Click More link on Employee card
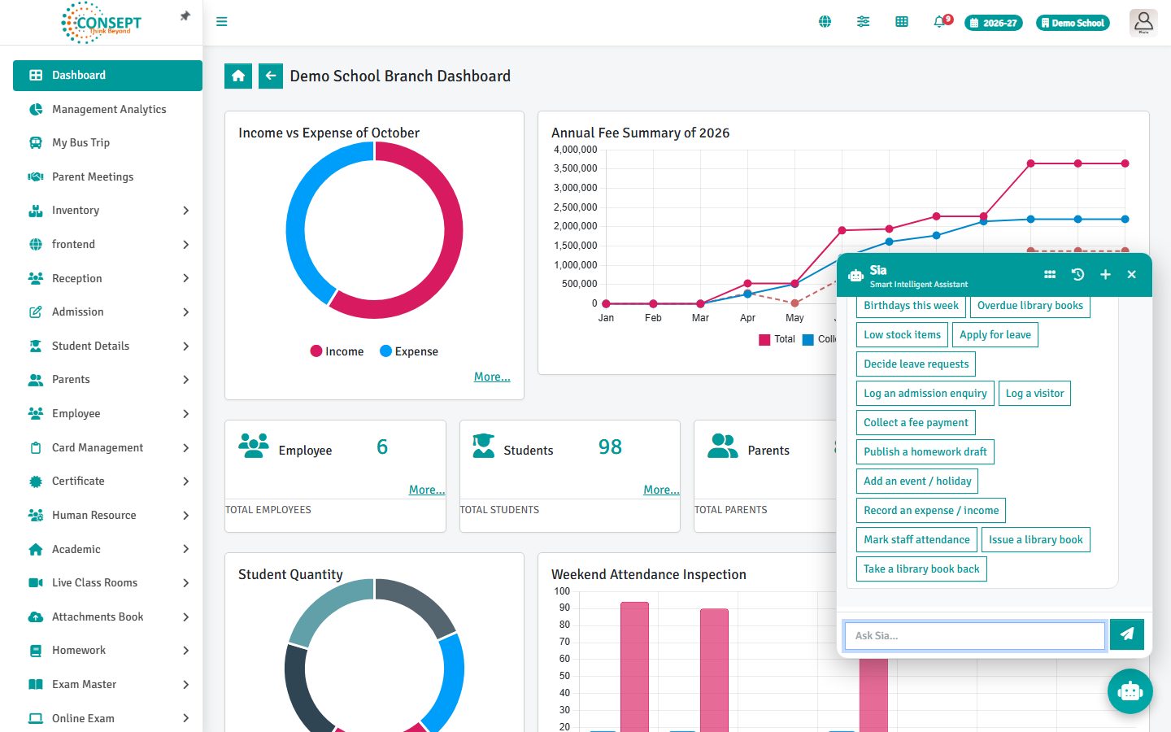 tap(427, 490)
